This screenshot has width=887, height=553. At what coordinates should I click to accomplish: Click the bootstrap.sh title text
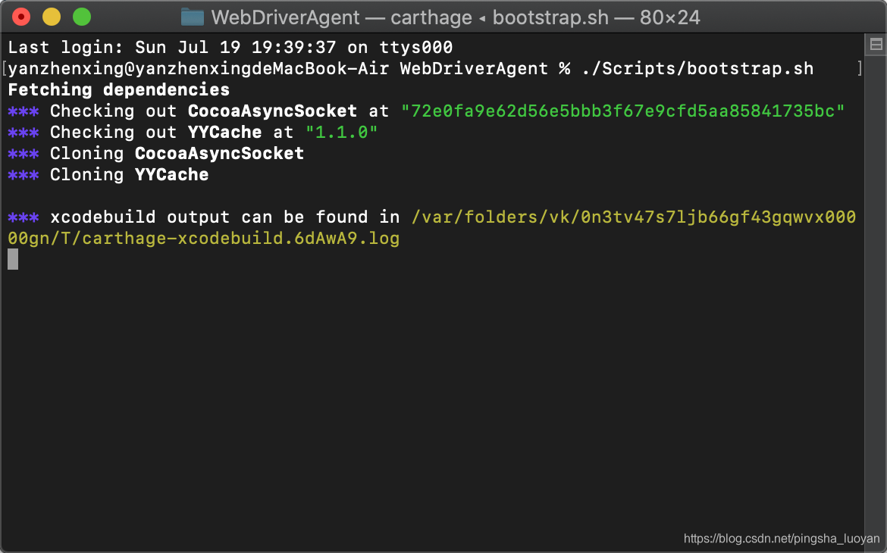(550, 17)
